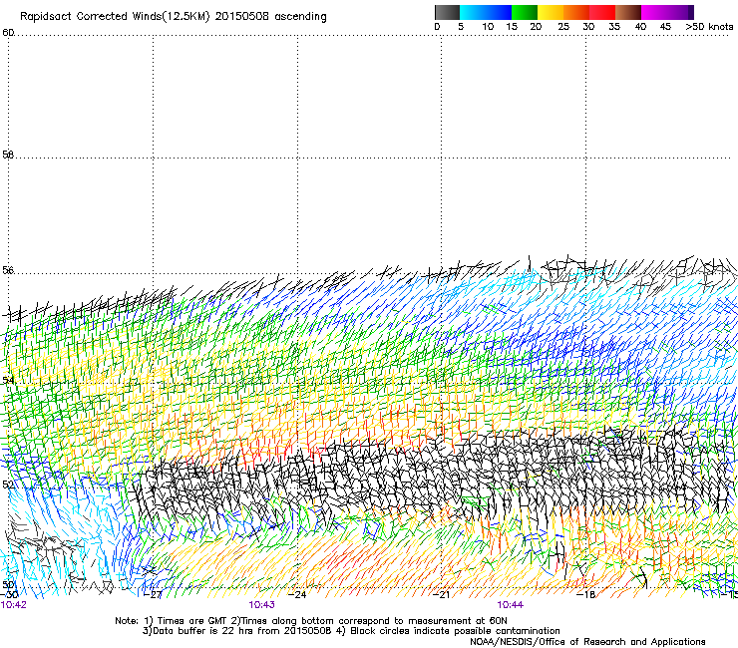Click the purple time stamp '10:44'
The image size is (738, 648).
(511, 605)
